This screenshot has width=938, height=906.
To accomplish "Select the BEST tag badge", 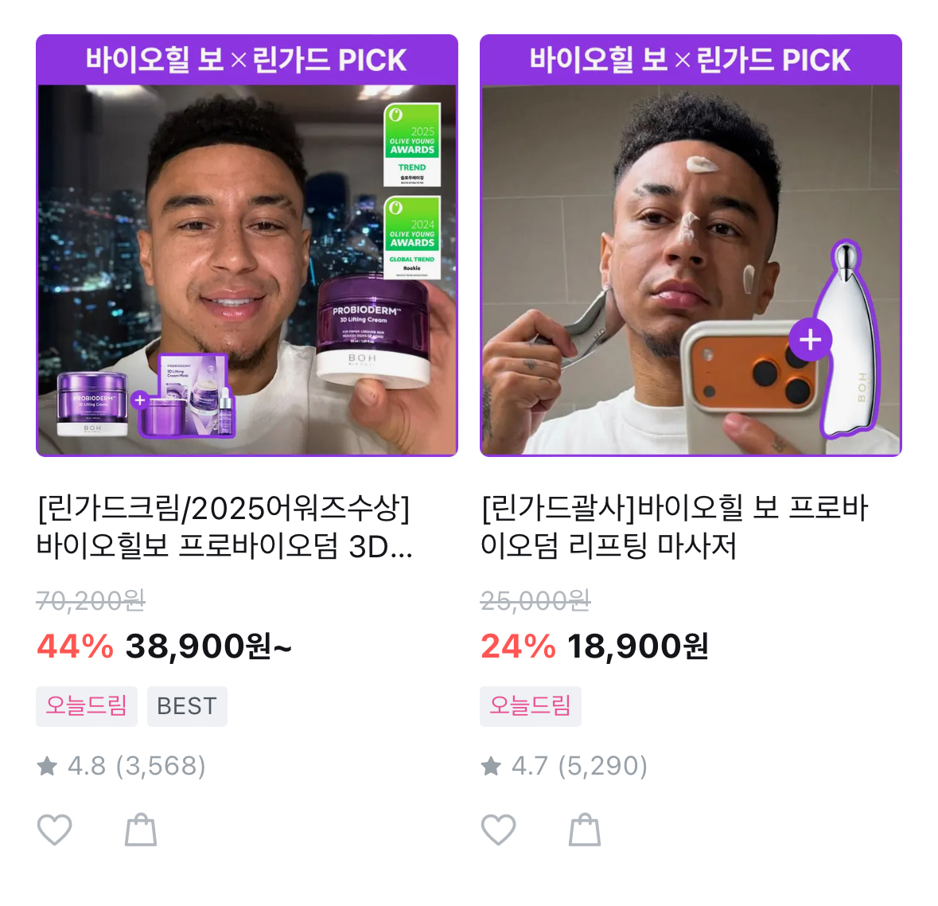I will pos(187,707).
